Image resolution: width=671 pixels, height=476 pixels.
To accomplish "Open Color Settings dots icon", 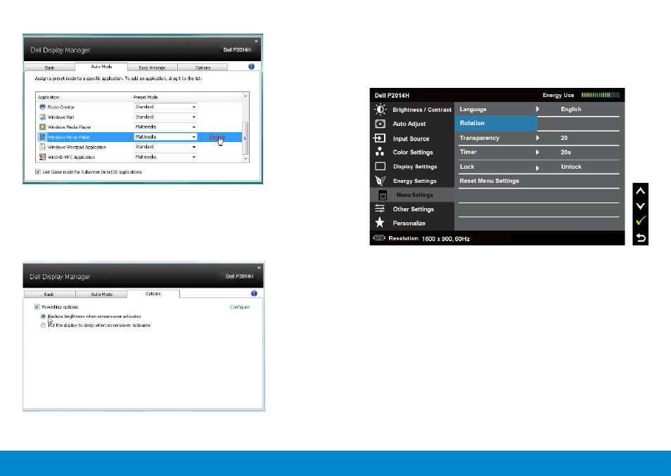I will [380, 151].
